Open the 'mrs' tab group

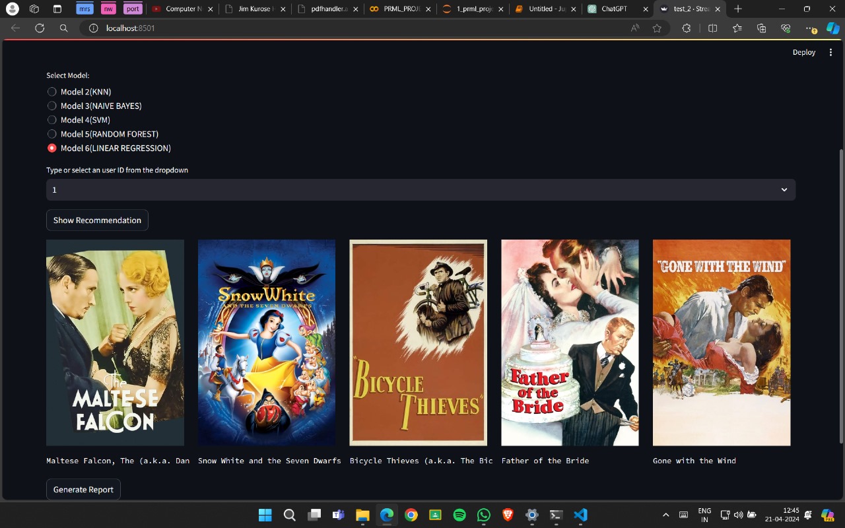pos(84,9)
